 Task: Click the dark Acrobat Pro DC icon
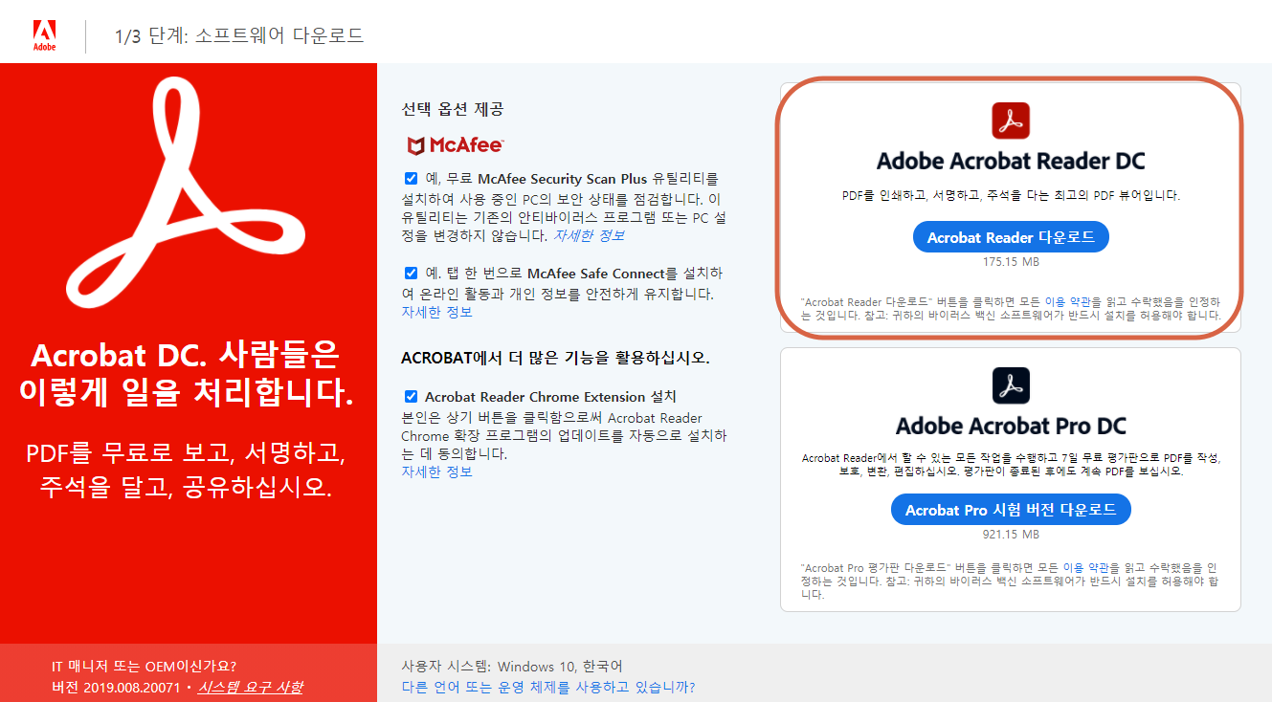pos(1011,386)
